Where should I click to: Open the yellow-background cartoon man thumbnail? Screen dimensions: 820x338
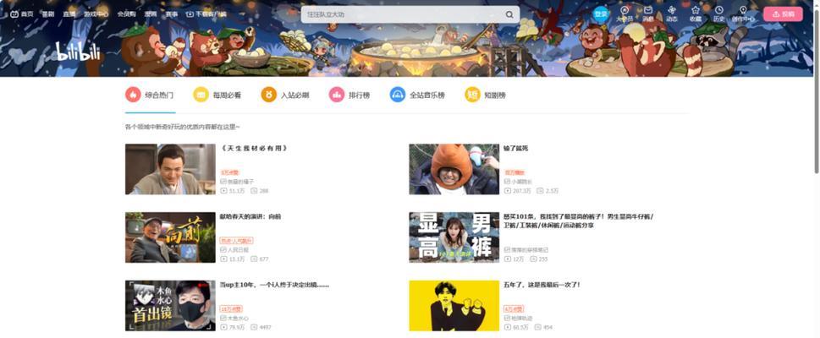point(454,306)
